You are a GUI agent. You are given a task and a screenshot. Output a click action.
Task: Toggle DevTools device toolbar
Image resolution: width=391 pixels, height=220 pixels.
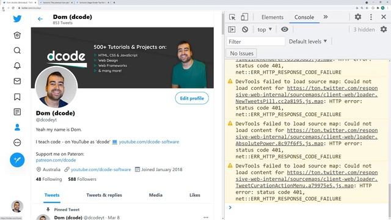[x=244, y=17]
